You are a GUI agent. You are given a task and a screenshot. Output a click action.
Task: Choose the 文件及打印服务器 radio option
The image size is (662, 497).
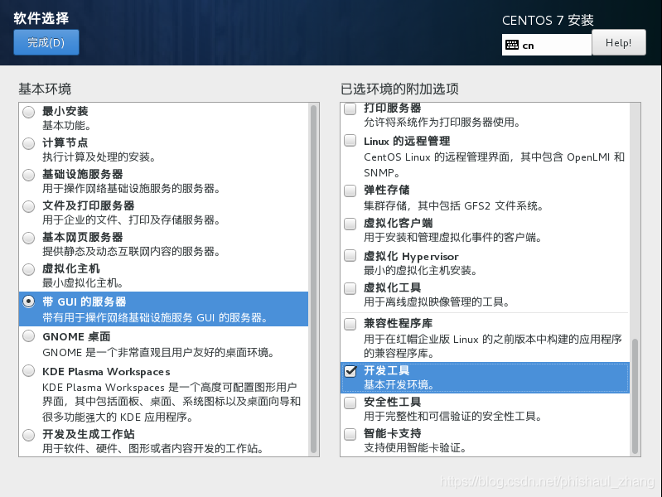coord(29,206)
